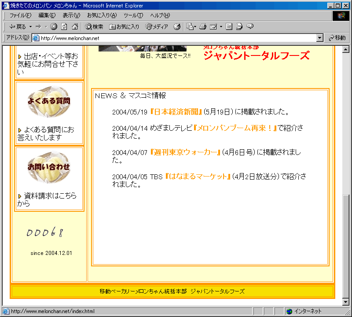
Task: Click the page icon in the address bar
Action: pyautogui.click(x=36, y=38)
